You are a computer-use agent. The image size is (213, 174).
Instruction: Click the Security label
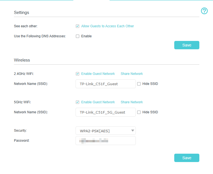(20, 131)
